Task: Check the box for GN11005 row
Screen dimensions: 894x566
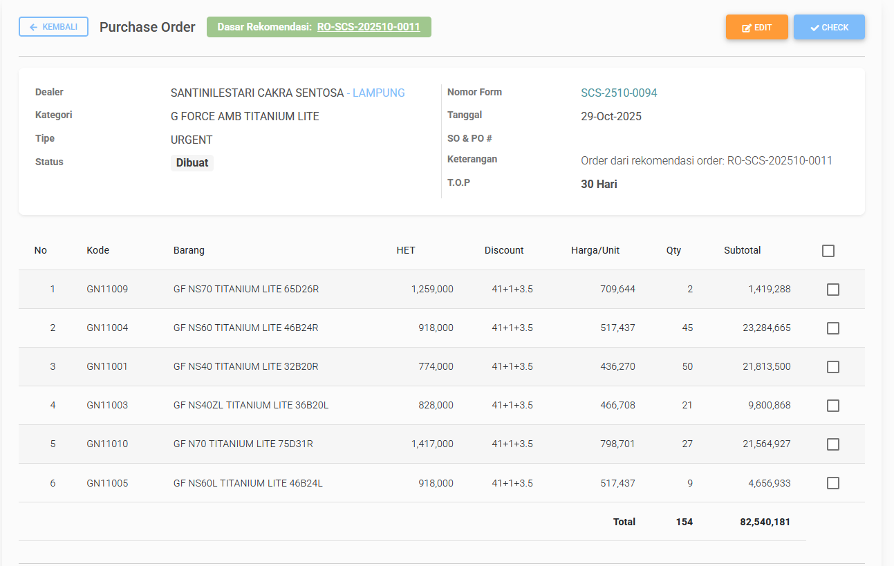Action: pyautogui.click(x=832, y=483)
